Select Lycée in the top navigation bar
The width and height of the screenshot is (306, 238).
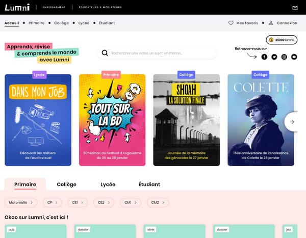click(84, 23)
